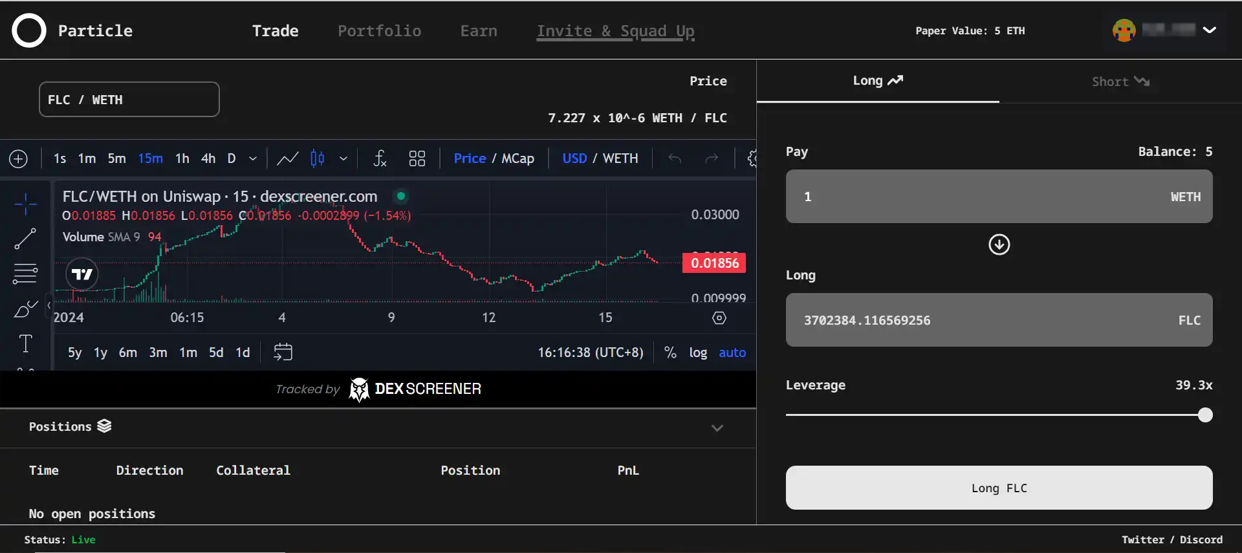Open the chart layout grid icon
Image resolution: width=1242 pixels, height=553 pixels.
pyautogui.click(x=417, y=158)
